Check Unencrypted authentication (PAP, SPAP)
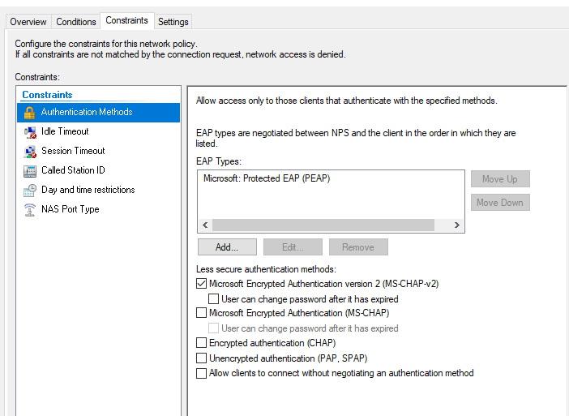This screenshot has width=569, height=416. 201,358
